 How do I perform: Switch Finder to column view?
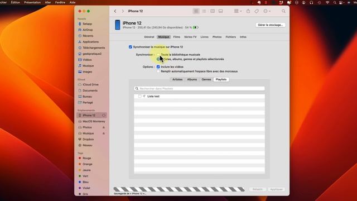point(213,11)
